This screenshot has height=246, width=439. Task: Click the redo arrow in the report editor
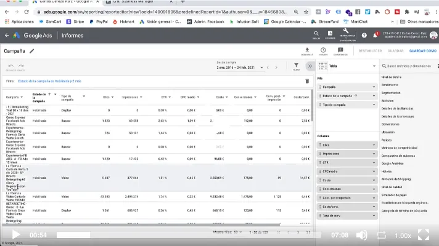click(x=21, y=66)
